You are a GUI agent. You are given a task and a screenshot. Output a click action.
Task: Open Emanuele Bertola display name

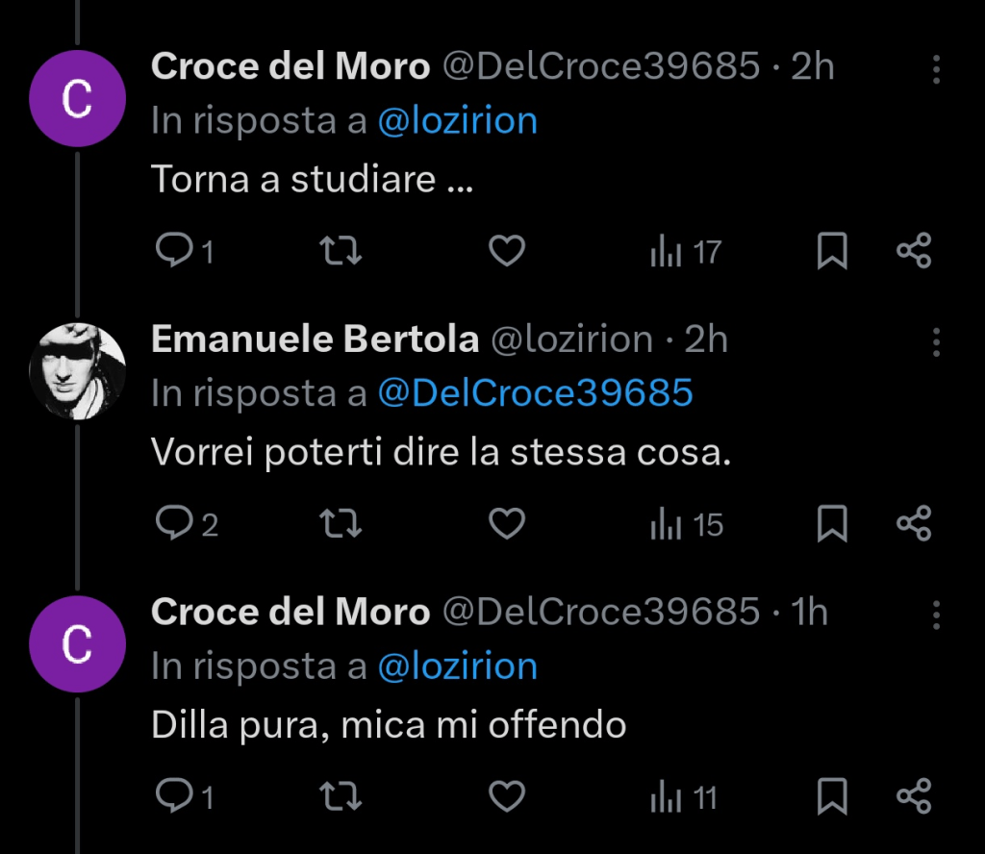click(x=315, y=339)
